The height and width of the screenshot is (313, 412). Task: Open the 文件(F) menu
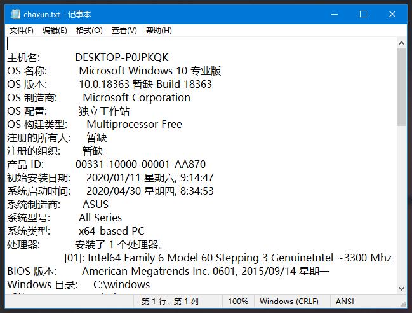coord(22,30)
